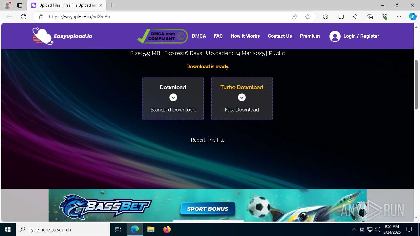420x236 pixels.
Task: Open the BassBet banner ad
Action: click(x=207, y=205)
